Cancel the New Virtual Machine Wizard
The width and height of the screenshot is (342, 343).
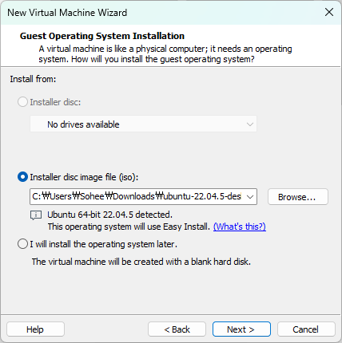click(306, 329)
